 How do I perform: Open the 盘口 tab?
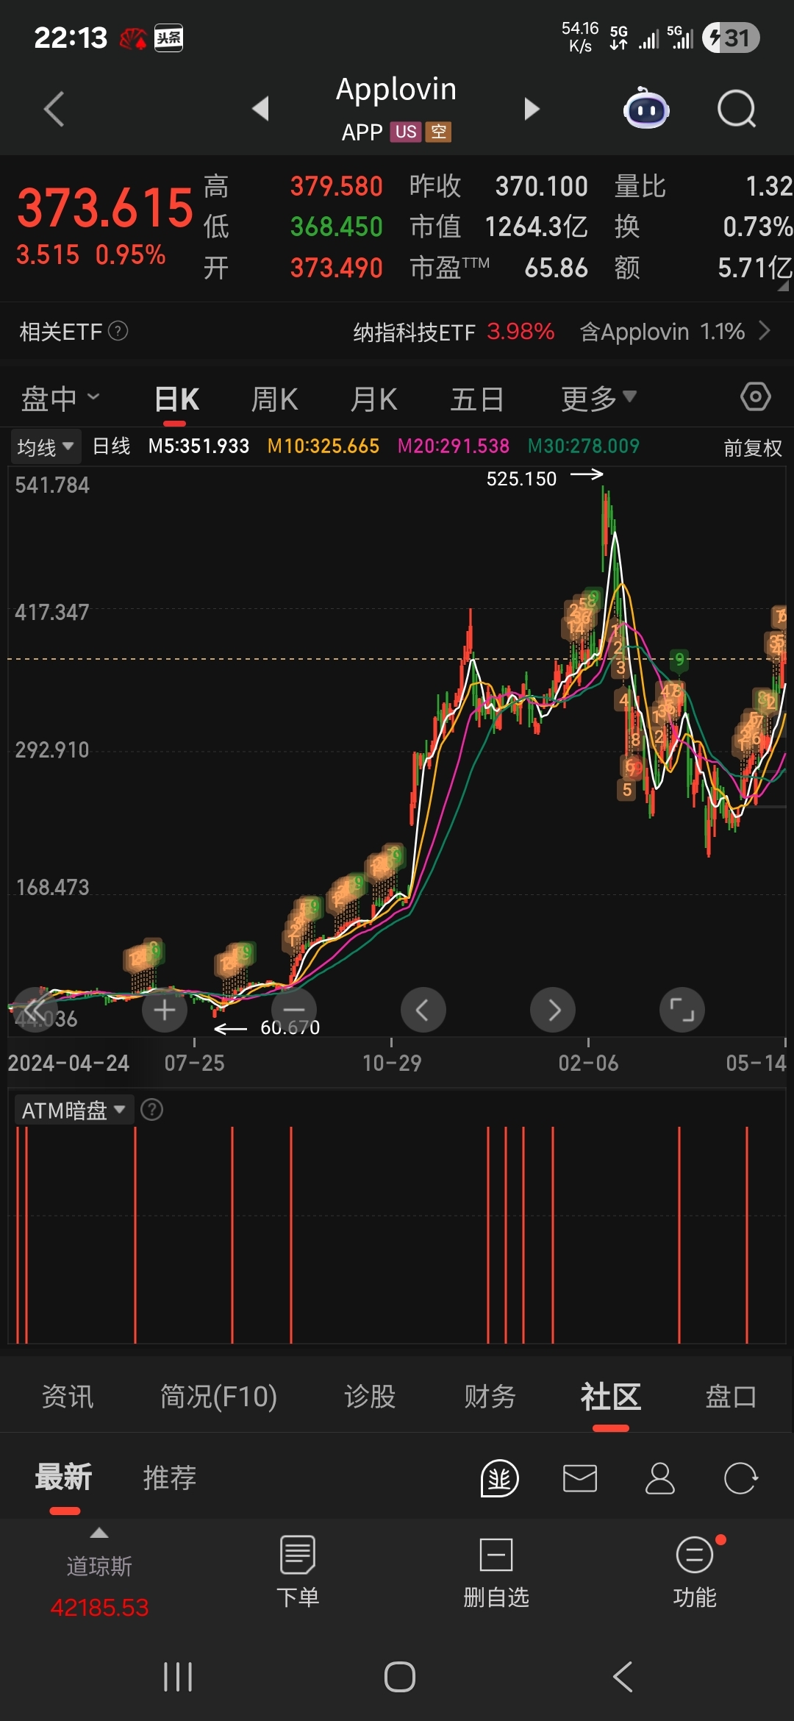point(731,1396)
